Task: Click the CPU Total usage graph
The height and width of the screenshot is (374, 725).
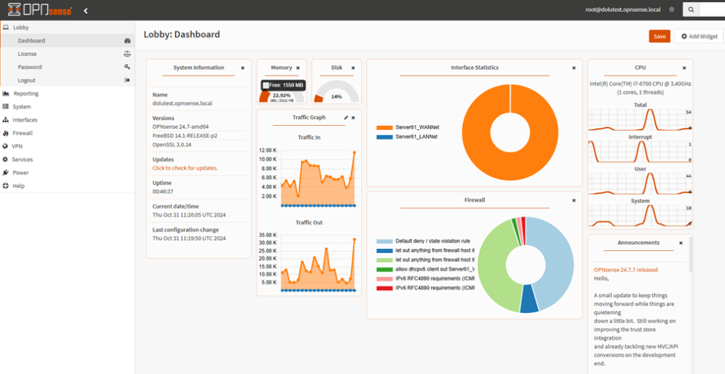Action: (640, 119)
